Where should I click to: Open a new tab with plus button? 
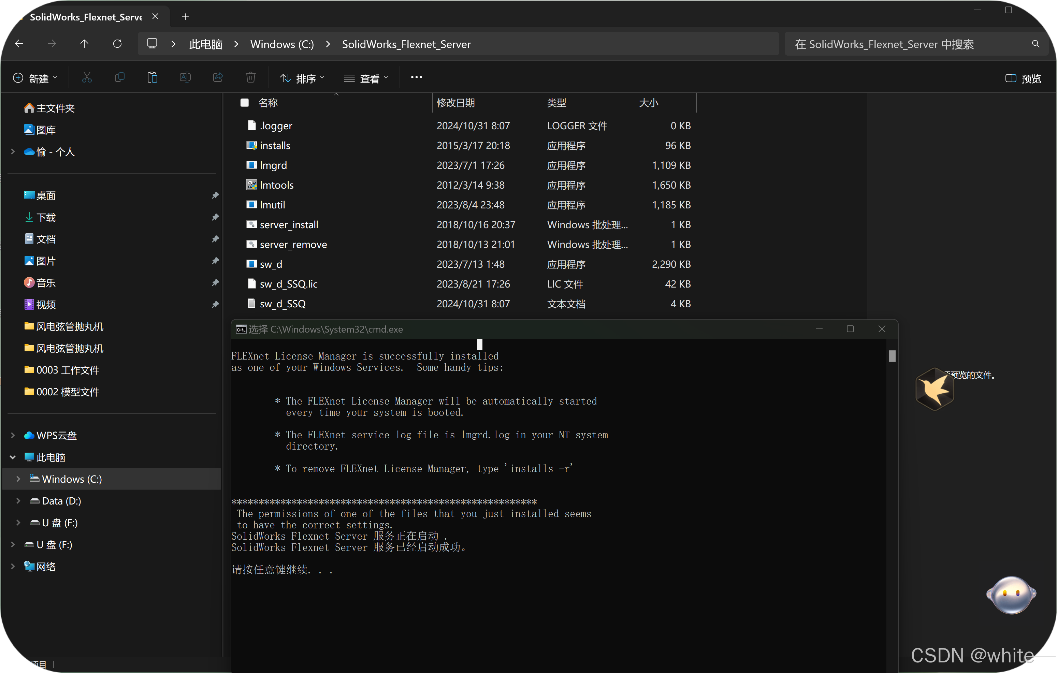pyautogui.click(x=185, y=17)
